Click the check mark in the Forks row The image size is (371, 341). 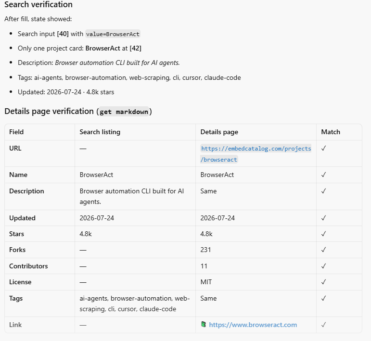pos(324,250)
